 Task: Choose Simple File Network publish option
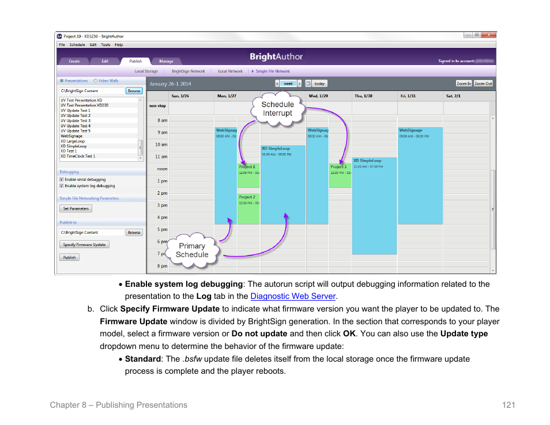(x=273, y=71)
